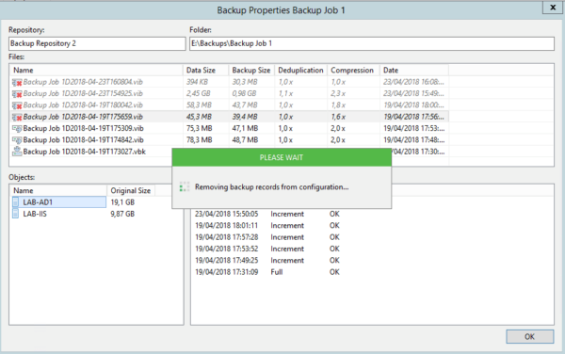Click the 75,3 MB data size cell
Screen dimensions: 565x354
coord(200,129)
